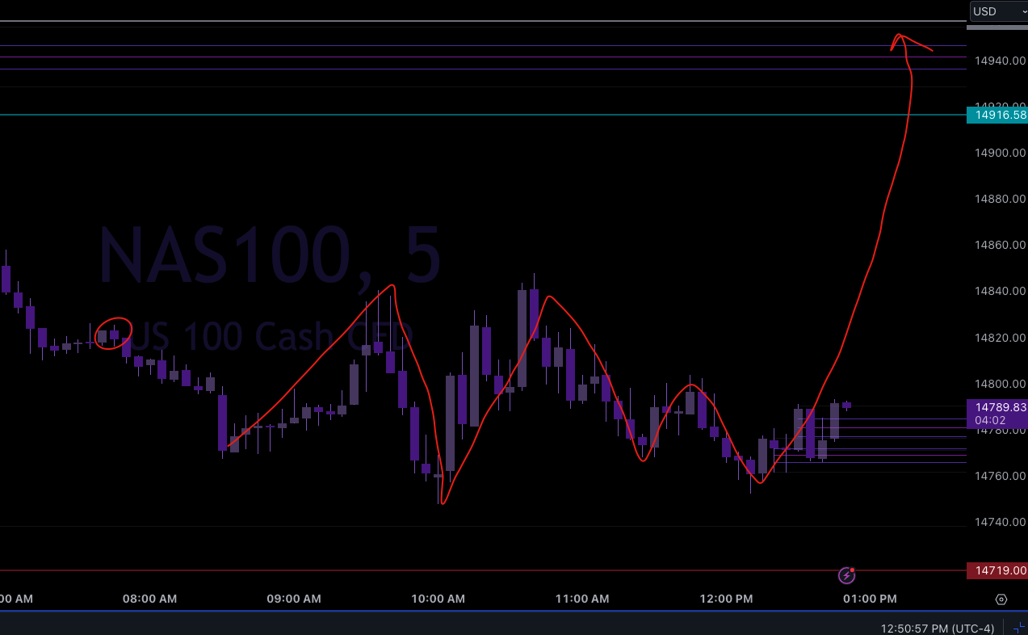Click the 14860.00 price scale label
1028x635 pixels.
[999, 244]
